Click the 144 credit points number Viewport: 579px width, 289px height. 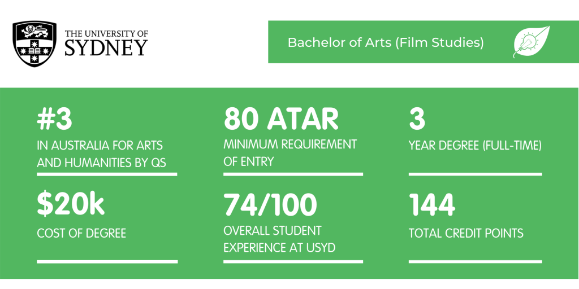coord(432,205)
